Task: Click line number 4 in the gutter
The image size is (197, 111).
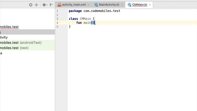Action: [57, 23]
